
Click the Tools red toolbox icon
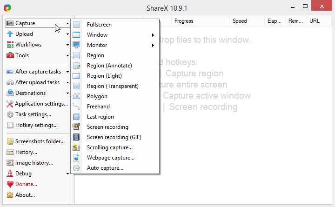tap(10, 55)
